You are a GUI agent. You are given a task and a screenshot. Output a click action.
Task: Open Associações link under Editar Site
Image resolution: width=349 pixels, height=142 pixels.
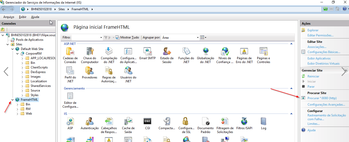coord(317,47)
